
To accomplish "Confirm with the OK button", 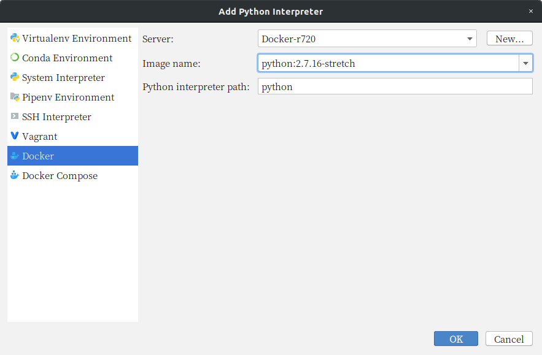I will tap(456, 339).
